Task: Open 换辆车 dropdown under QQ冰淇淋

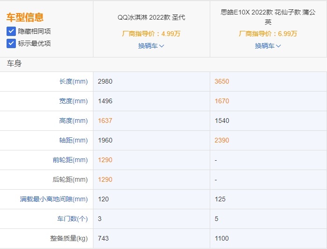Action: tap(151, 46)
